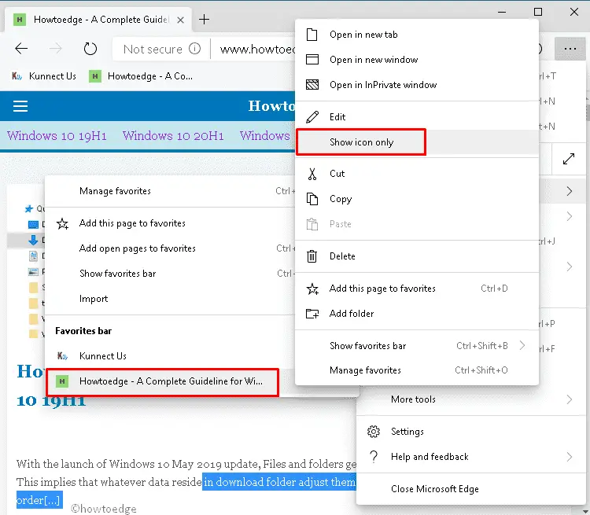Choose Edit from context menu
Viewport: 590px width, 515px height.
(416, 117)
